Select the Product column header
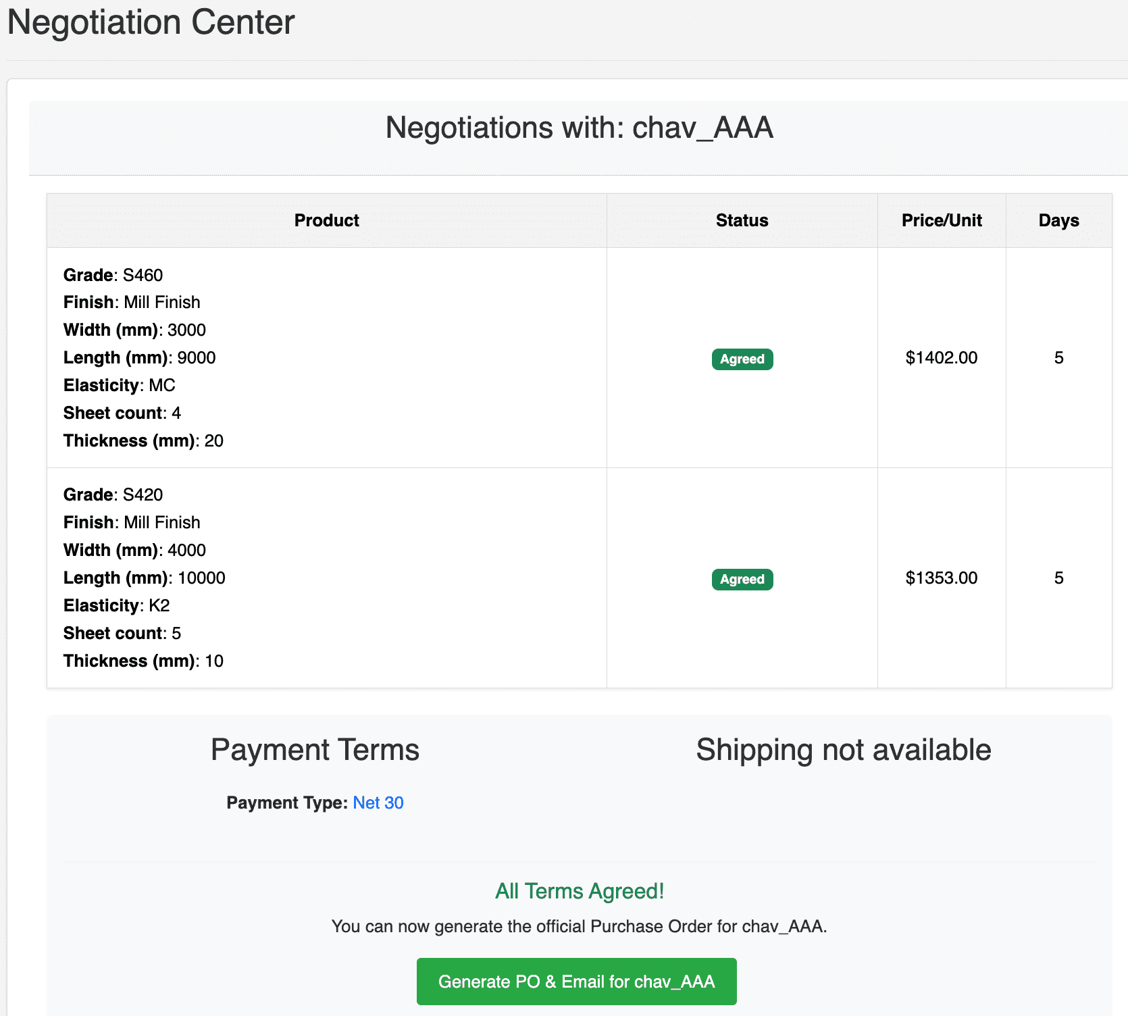The height and width of the screenshot is (1016, 1128). coord(326,220)
